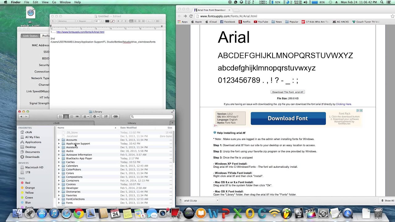Viewport: 395px width, 222px height.
Task: Expand the Fonts folder
Action: pyautogui.click(x=59, y=203)
